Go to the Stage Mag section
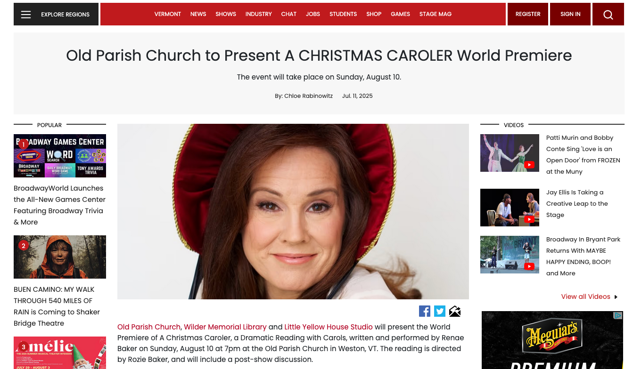Image resolution: width=625 pixels, height=369 pixels. [436, 14]
